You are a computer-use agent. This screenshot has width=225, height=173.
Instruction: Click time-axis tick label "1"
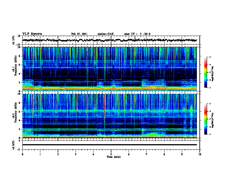40,154
